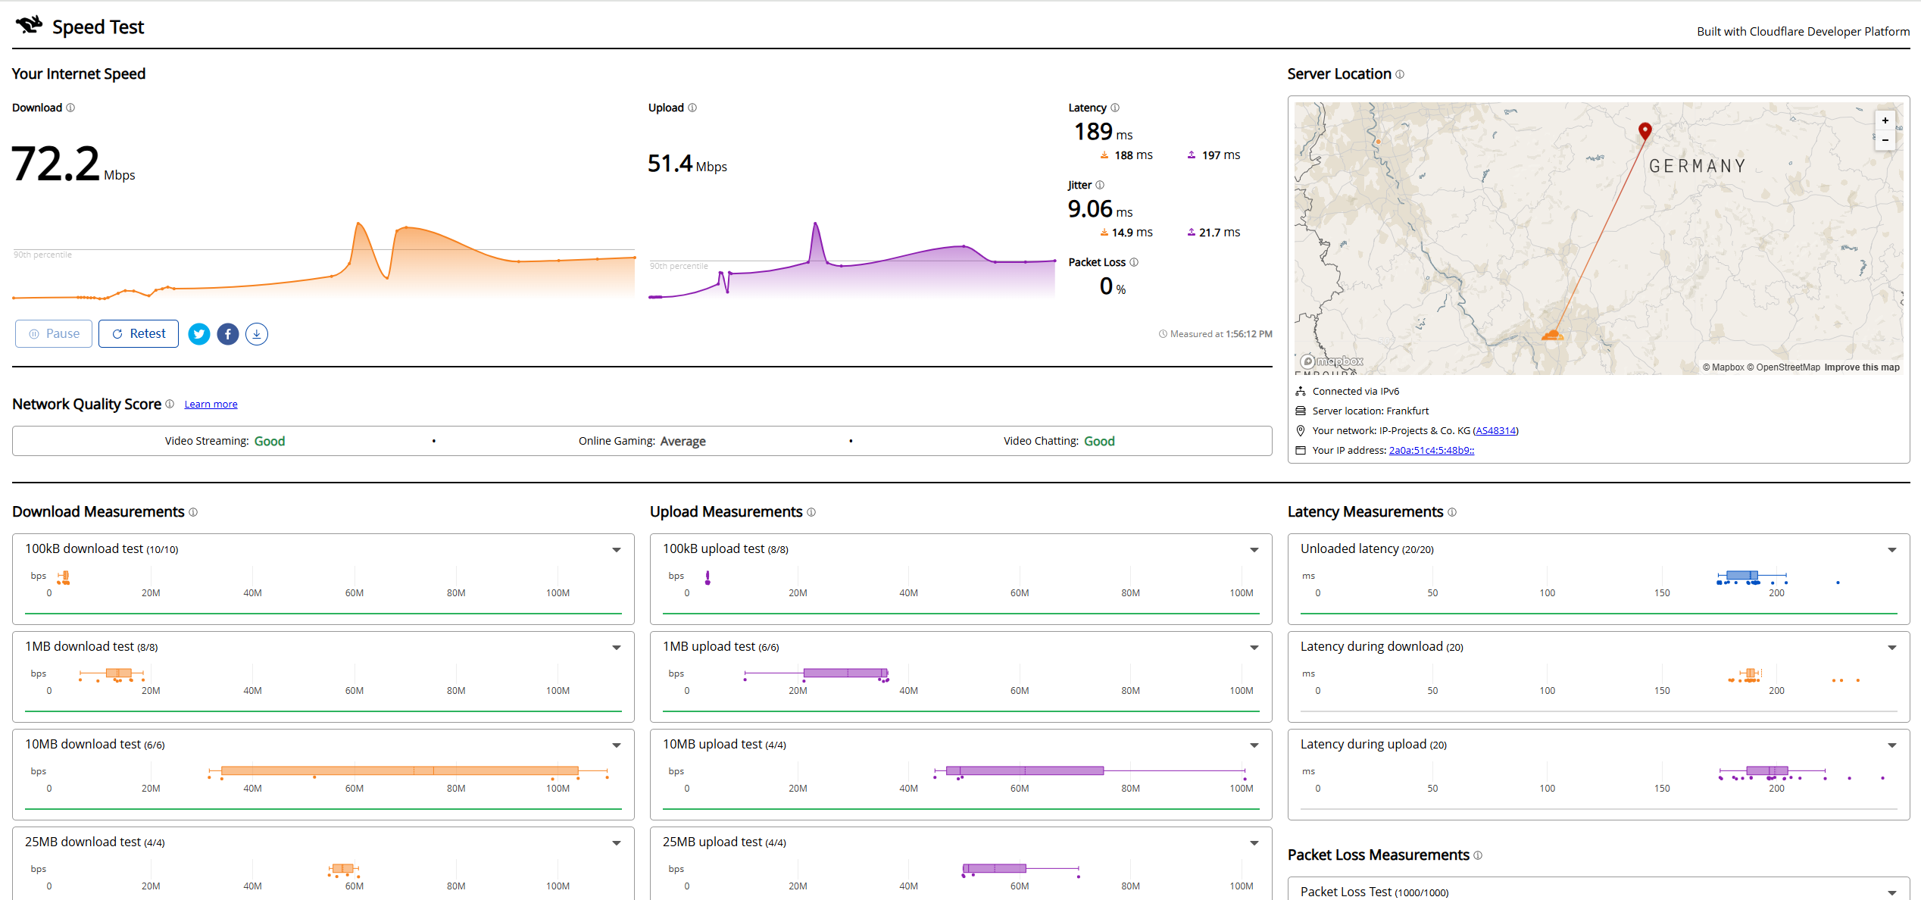This screenshot has width=1921, height=900.
Task: Expand the 10MB download test panel
Action: (x=617, y=745)
